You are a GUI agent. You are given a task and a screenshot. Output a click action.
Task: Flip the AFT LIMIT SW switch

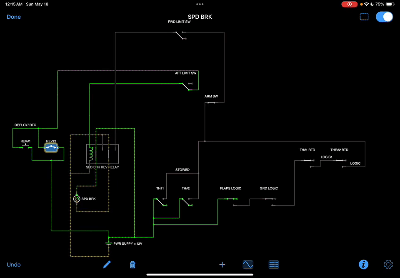pos(186,86)
